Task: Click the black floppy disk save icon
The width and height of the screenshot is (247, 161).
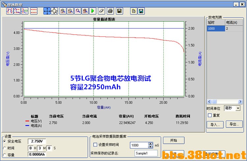Action: coord(120,11)
